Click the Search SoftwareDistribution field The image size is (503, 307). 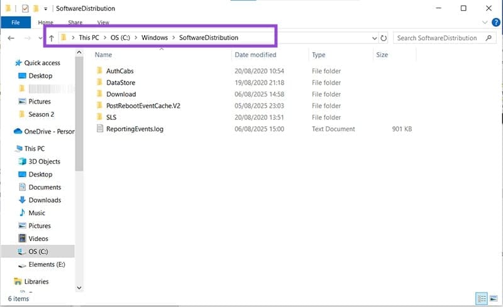click(438, 38)
